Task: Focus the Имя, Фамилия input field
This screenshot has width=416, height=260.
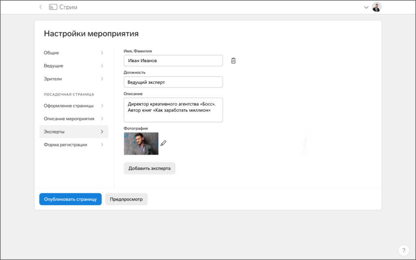Action: 173,60
